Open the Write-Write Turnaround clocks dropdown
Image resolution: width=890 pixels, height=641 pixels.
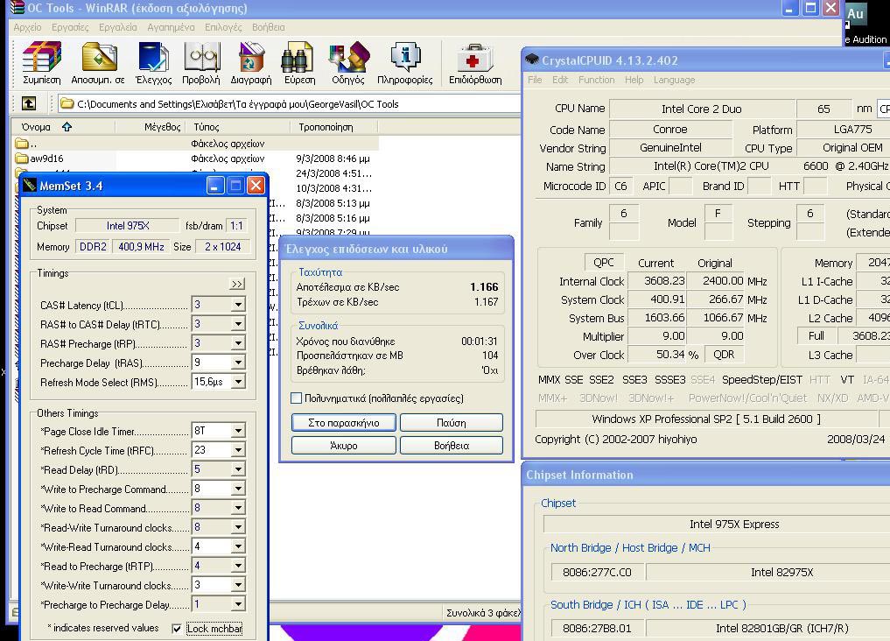(x=238, y=585)
